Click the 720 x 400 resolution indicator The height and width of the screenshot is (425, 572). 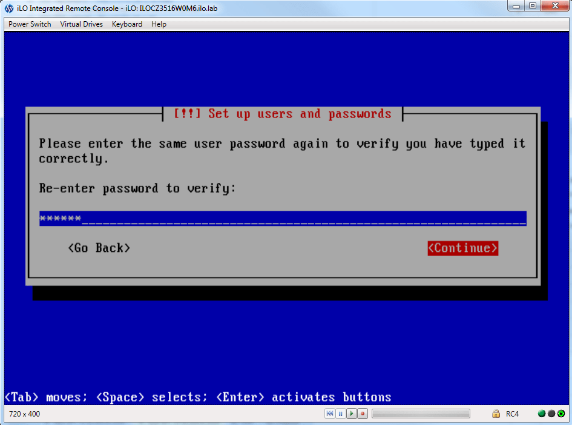(x=25, y=414)
